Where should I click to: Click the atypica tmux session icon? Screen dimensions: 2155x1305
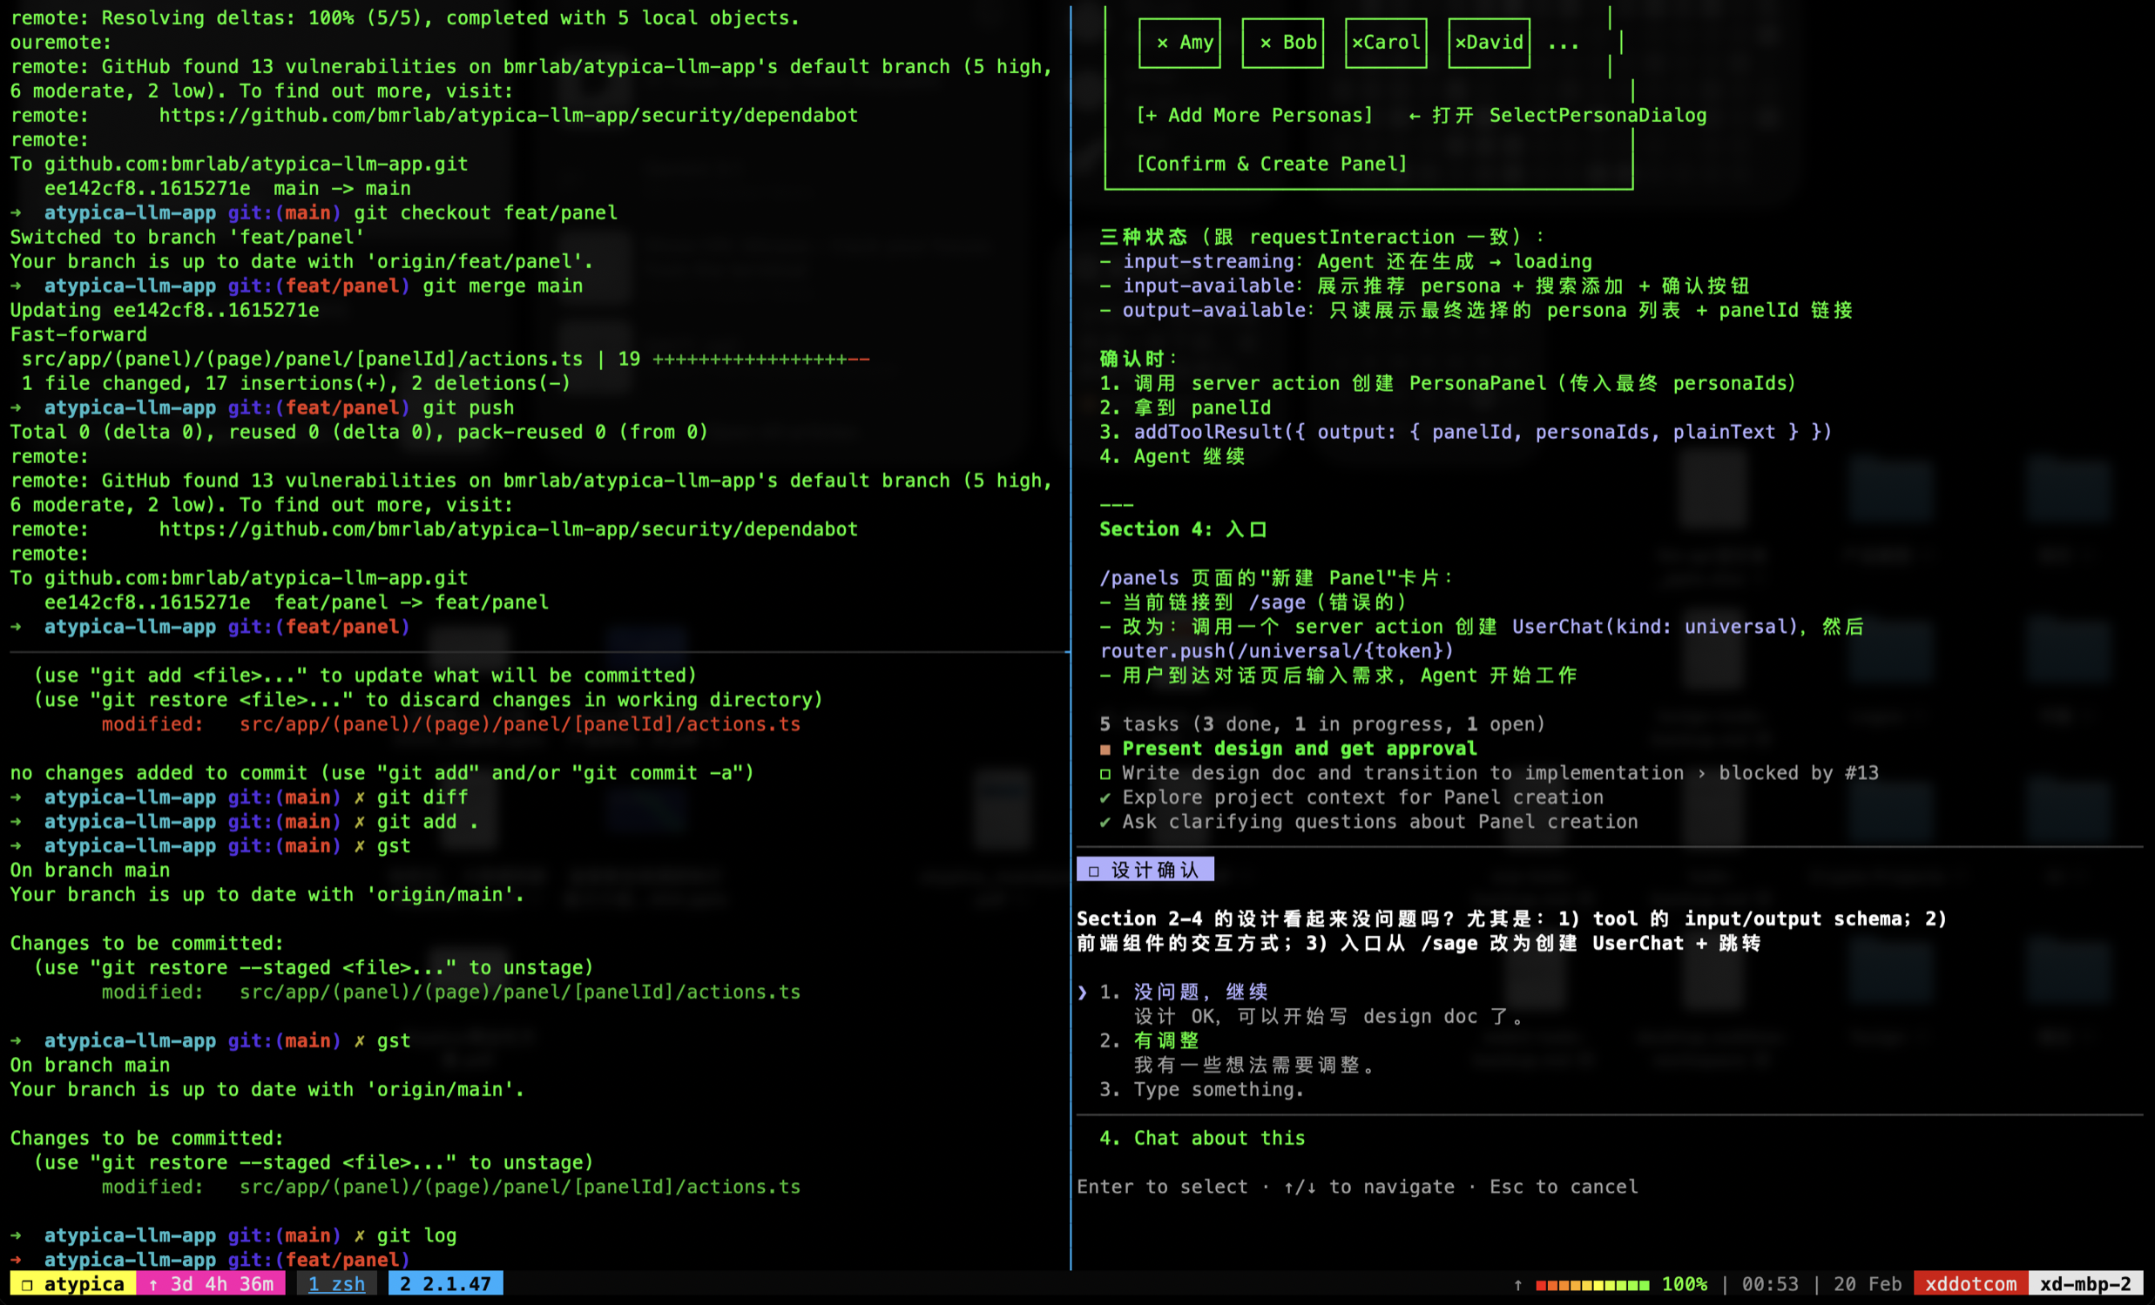pyautogui.click(x=27, y=1284)
